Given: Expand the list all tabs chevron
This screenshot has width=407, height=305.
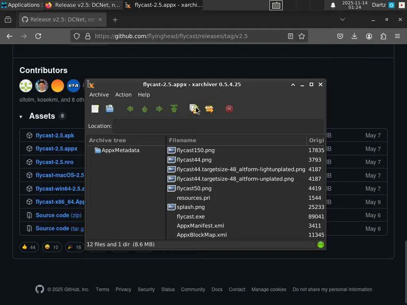Looking at the screenshot, I should pyautogui.click(x=342, y=20).
